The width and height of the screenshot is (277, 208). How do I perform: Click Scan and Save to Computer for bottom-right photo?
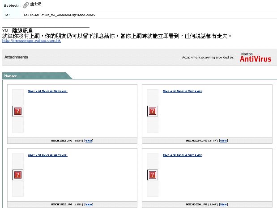pyautogui.click(x=182, y=155)
